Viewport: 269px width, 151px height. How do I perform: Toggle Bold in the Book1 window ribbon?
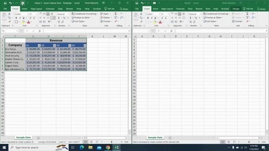148,18
